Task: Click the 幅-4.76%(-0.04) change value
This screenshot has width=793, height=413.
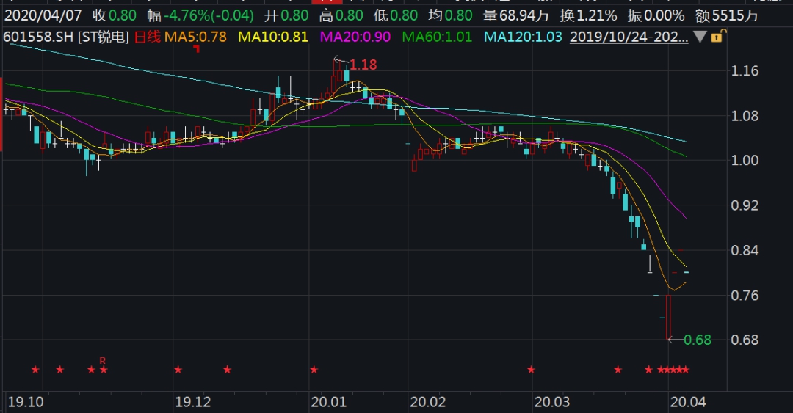Action: pyautogui.click(x=200, y=15)
